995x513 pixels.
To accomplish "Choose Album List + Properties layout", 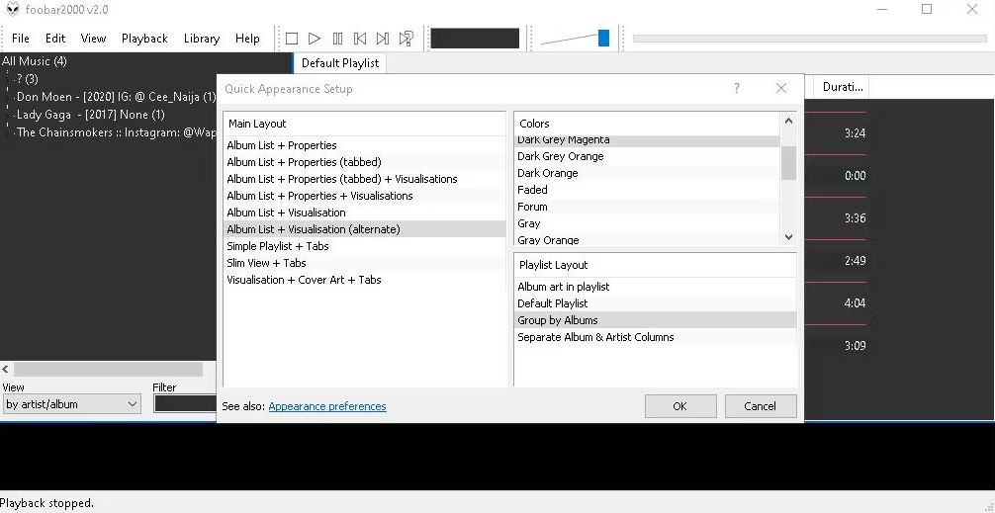I will coord(365,145).
